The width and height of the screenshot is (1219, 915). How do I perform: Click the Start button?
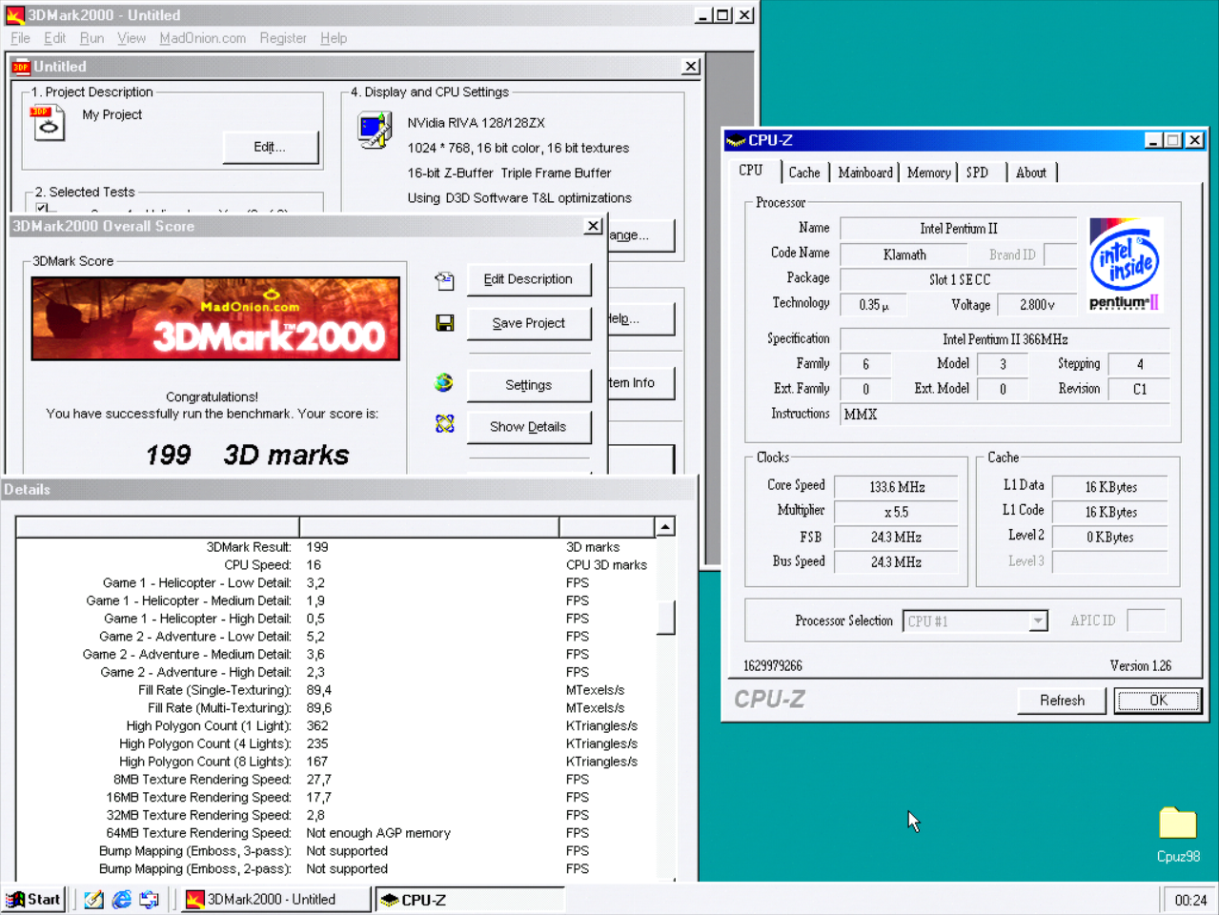33,899
